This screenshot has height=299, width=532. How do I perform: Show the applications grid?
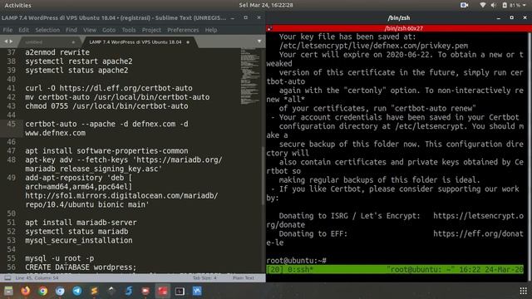tap(523, 291)
